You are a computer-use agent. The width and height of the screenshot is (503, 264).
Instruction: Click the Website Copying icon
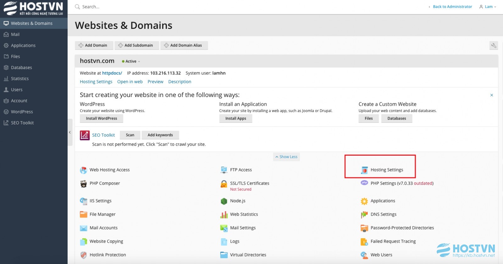click(83, 241)
